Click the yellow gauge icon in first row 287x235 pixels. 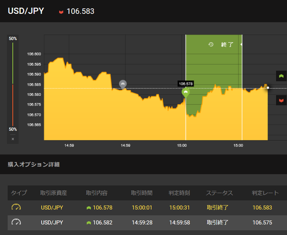click(x=16, y=207)
